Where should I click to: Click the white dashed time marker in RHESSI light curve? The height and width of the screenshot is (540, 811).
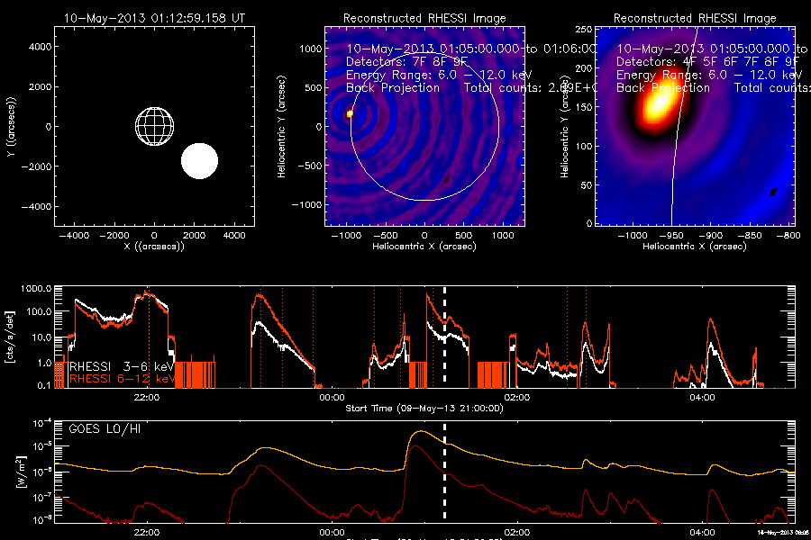point(445,336)
